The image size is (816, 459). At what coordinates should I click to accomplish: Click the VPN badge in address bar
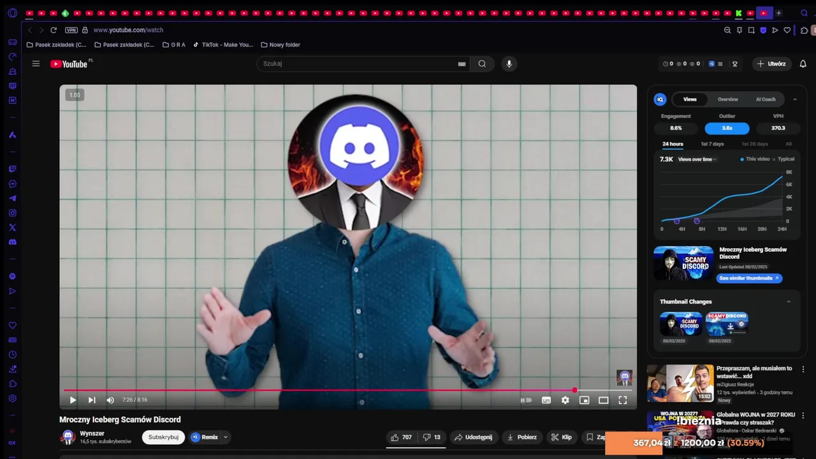[x=71, y=30]
